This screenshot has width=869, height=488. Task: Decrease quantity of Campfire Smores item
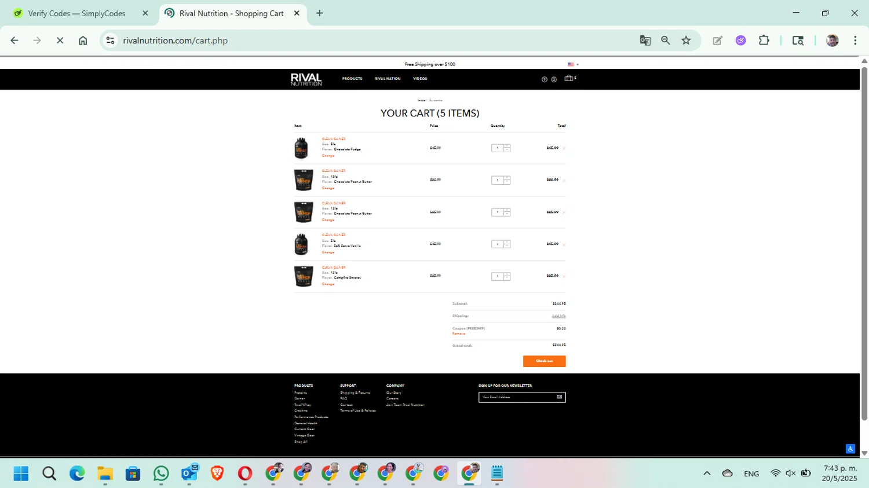(507, 278)
